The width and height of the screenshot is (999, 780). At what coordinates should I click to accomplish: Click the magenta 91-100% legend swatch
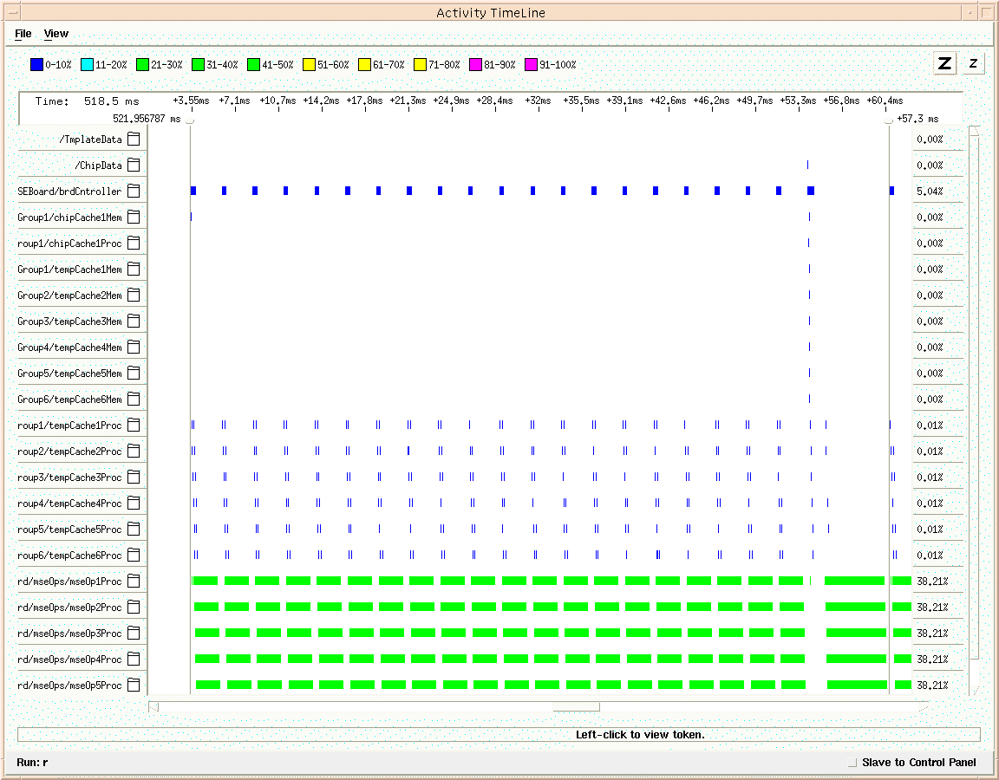531,64
